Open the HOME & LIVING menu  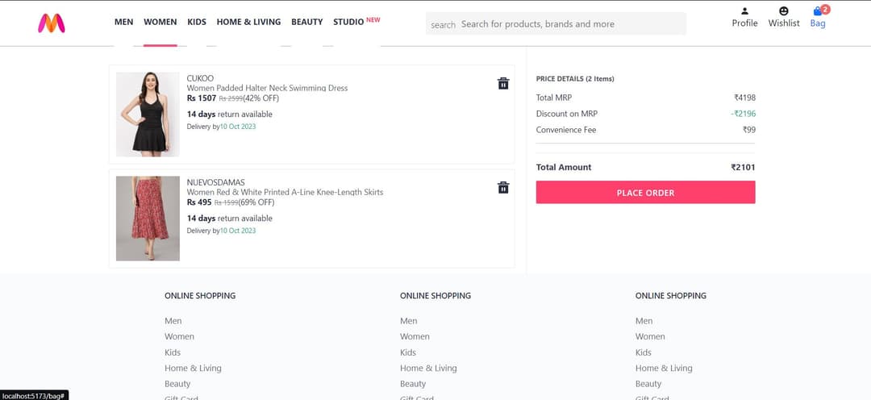(249, 22)
